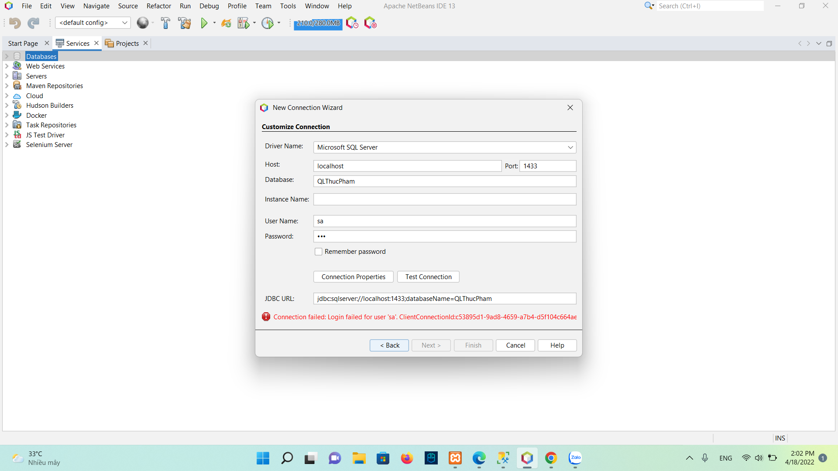Viewport: 838px width, 471px height.
Task: Click the Profile IDE icon
Action: pos(352,23)
